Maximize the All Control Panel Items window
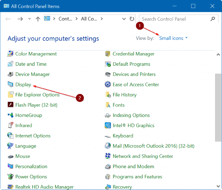Image resolution: width=222 pixels, height=190 pixels. pyautogui.click(x=193, y=6)
